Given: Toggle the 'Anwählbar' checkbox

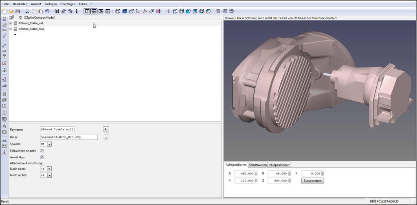Looking at the screenshot, I should point(42,157).
